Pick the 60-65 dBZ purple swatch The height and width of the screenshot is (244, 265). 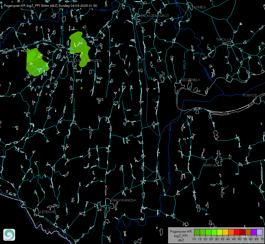[254, 232]
